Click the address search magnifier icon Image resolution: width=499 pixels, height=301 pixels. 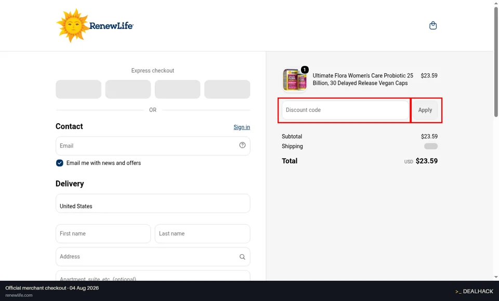(242, 257)
